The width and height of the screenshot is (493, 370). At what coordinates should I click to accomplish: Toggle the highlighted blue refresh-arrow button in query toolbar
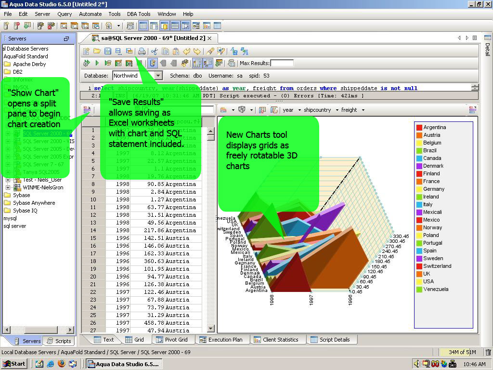point(153,63)
